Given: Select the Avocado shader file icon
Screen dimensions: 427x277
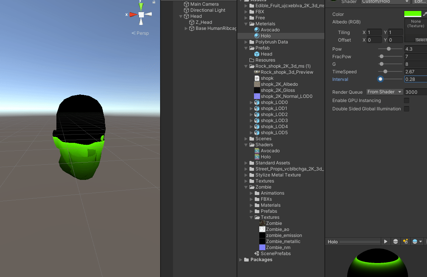Looking at the screenshot, I should click(257, 151).
